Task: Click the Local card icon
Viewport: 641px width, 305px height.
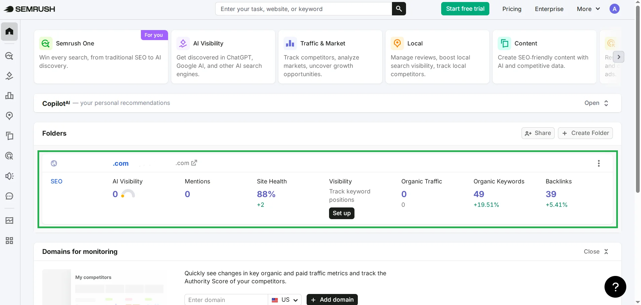Action: [397, 43]
